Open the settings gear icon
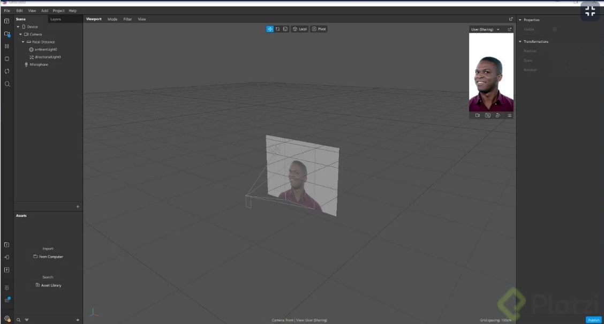The width and height of the screenshot is (604, 324). [x=7, y=319]
